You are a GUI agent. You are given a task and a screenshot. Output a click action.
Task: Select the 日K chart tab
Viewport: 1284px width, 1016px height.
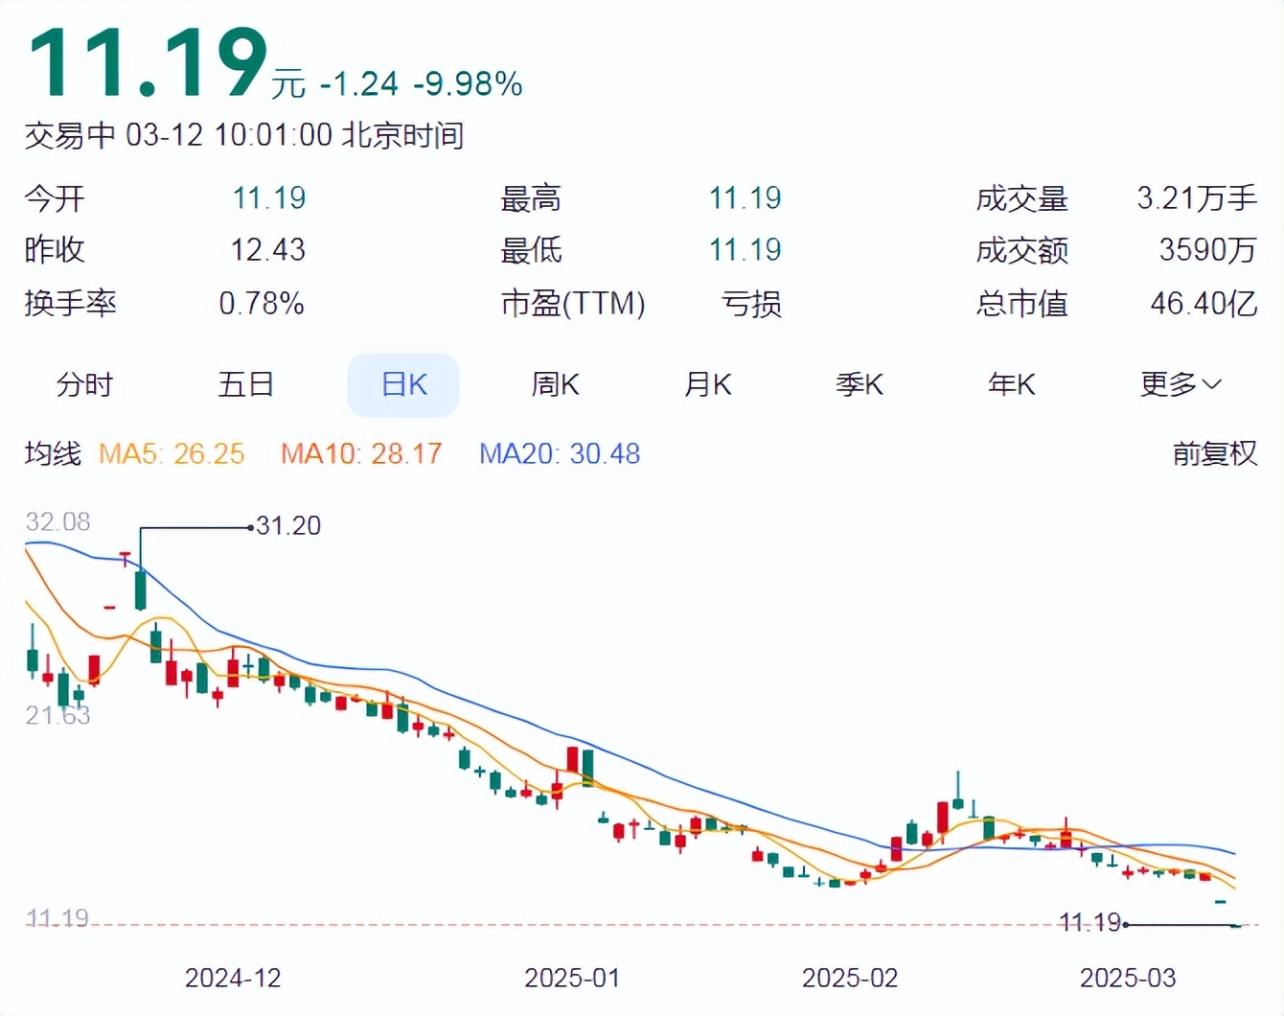click(x=403, y=385)
